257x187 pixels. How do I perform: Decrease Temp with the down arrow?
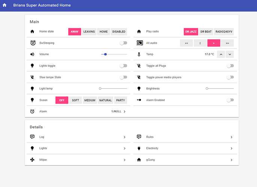point(230,54)
